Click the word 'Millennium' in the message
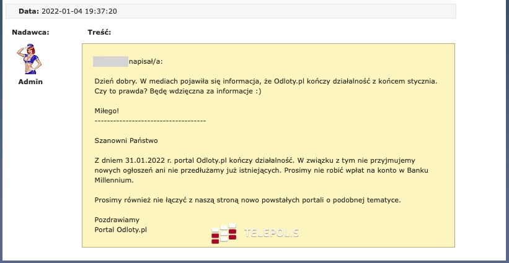This screenshot has height=263, width=509. click(113, 180)
